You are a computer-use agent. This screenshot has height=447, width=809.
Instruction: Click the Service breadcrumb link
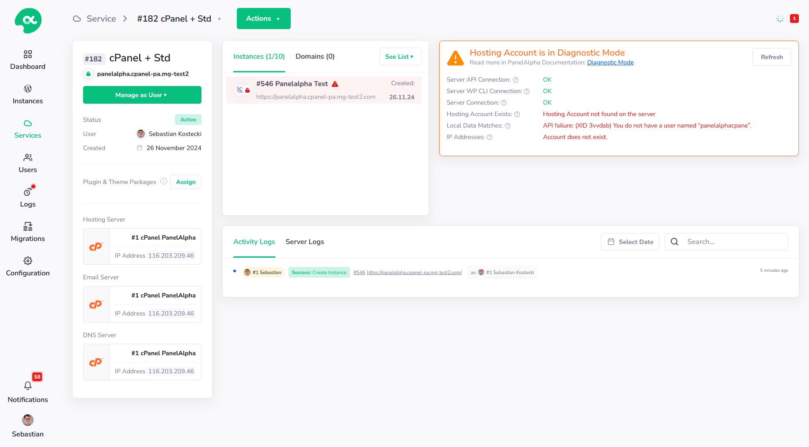click(x=101, y=19)
